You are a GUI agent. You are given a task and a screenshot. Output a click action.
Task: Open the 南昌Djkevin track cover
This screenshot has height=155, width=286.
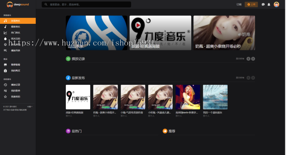coord(188,97)
